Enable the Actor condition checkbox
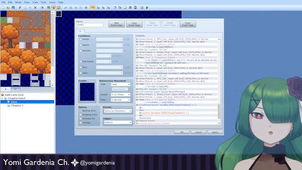This screenshot has height=170, width=302. pyautogui.click(x=81, y=73)
